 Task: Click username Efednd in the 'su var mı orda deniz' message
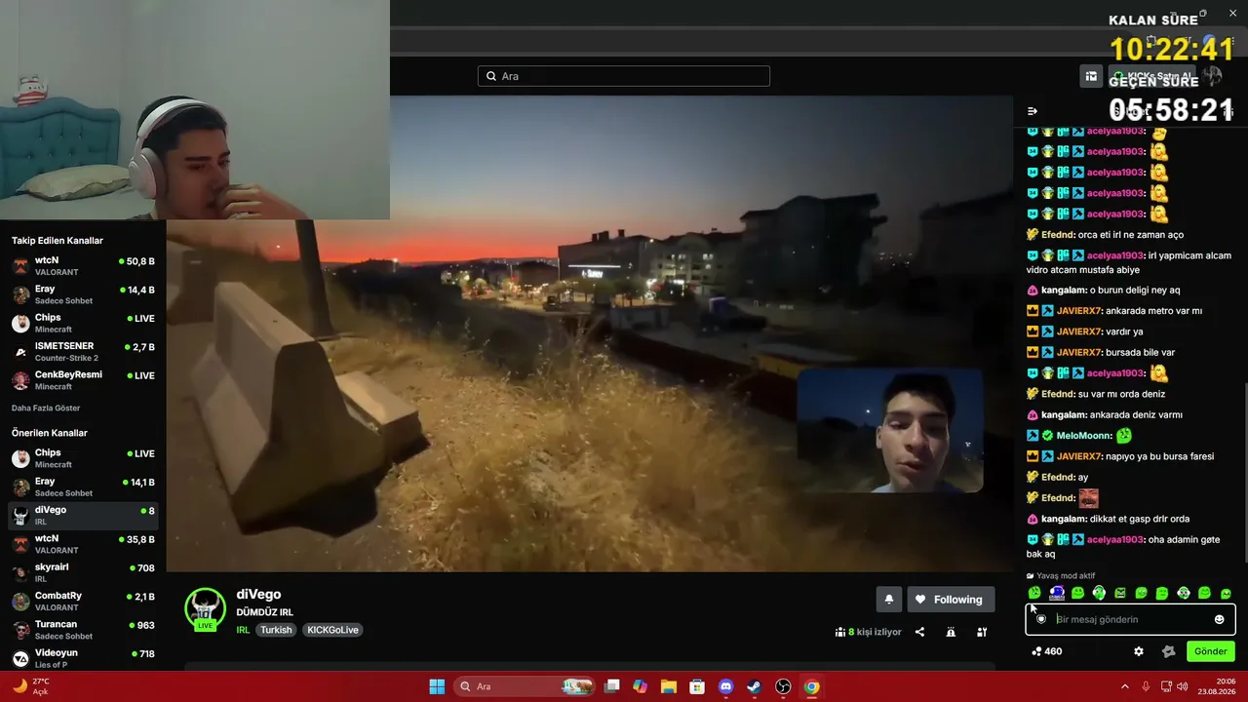click(x=1058, y=394)
